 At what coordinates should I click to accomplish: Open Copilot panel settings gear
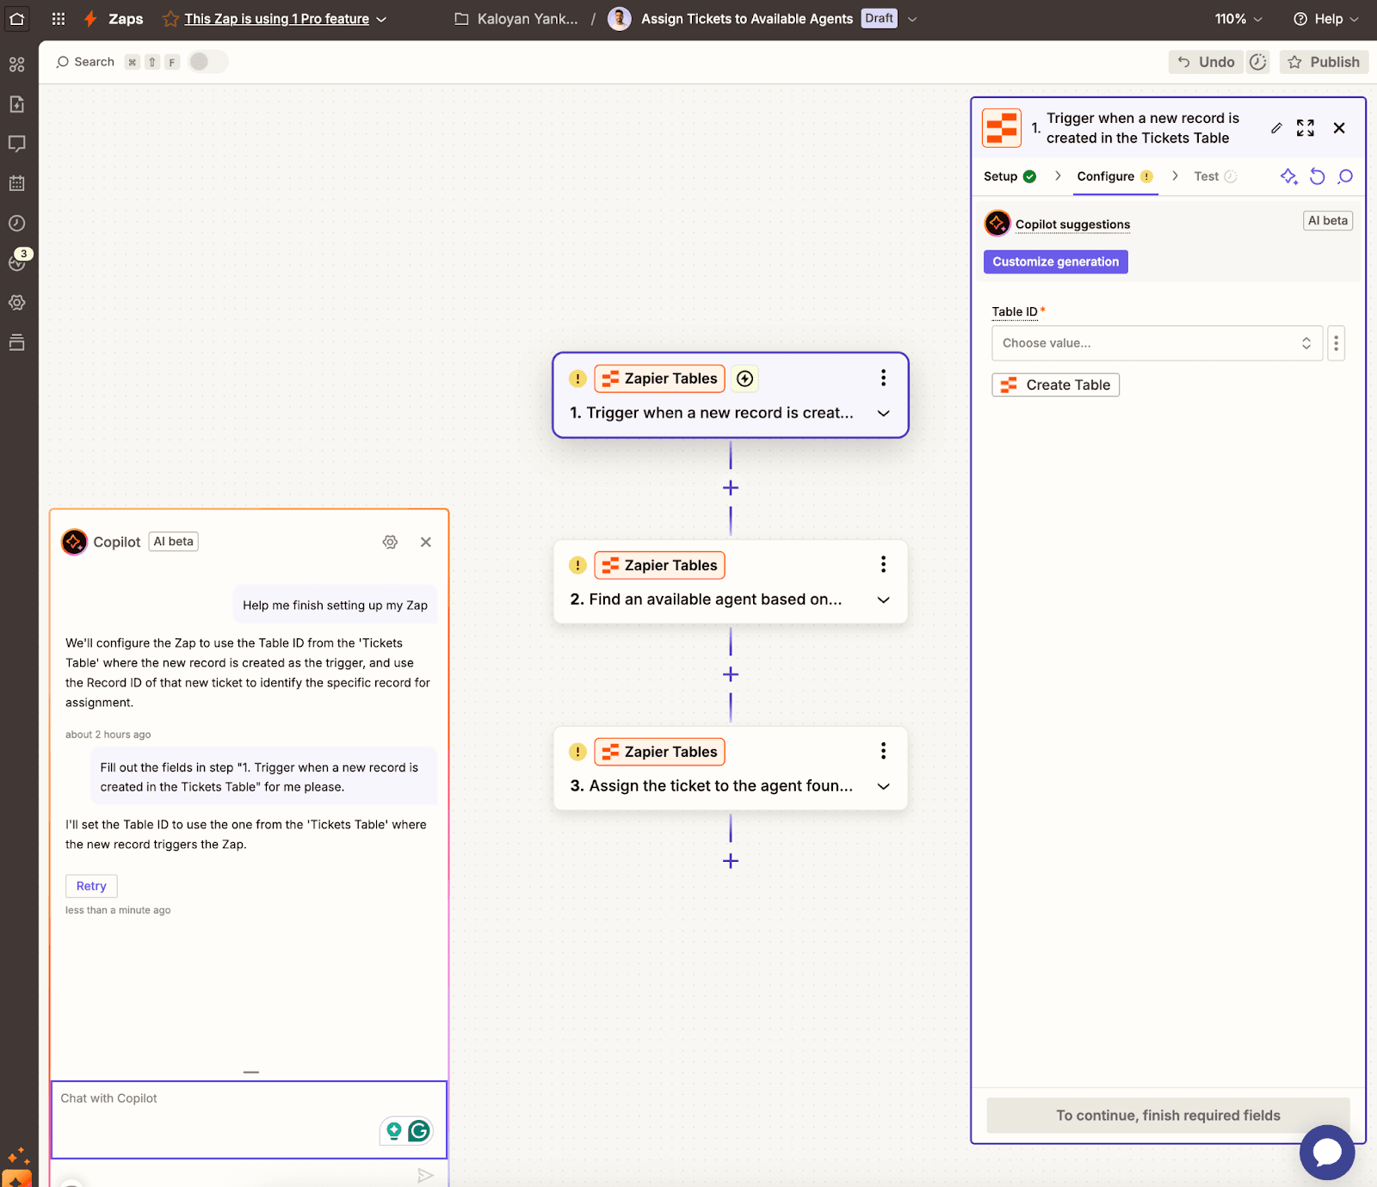pos(390,542)
